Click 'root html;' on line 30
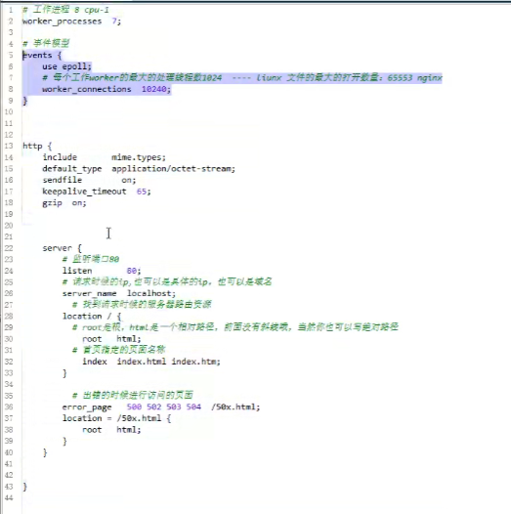The image size is (511, 514). pyautogui.click(x=111, y=339)
